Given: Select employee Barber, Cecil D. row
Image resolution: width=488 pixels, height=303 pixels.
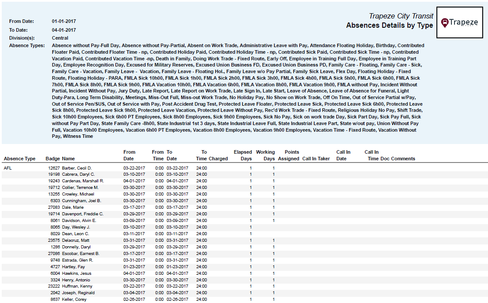Looking at the screenshot, I should 77,168.
